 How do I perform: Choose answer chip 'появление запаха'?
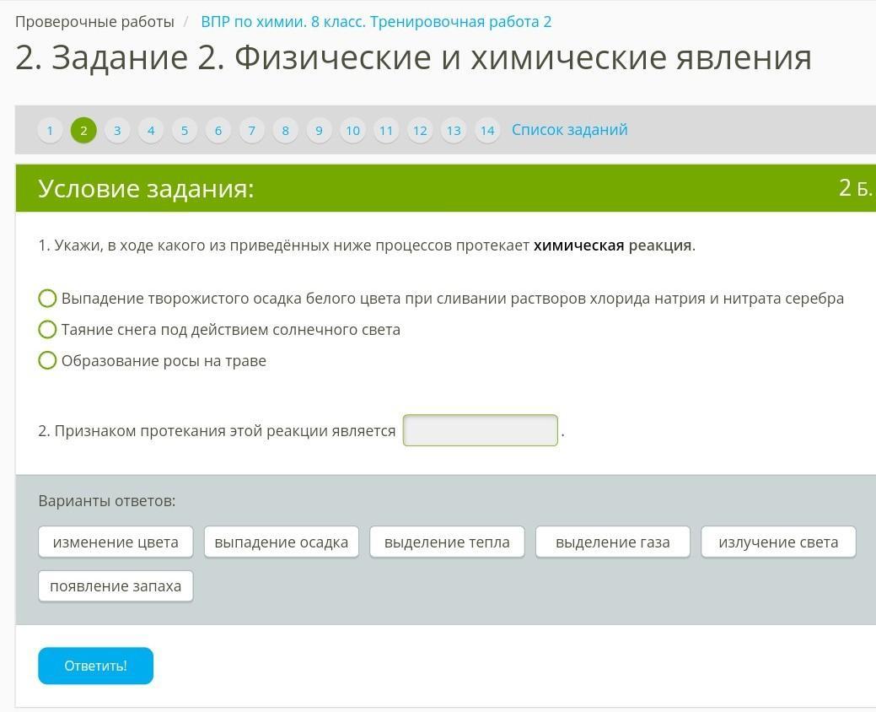tap(116, 586)
